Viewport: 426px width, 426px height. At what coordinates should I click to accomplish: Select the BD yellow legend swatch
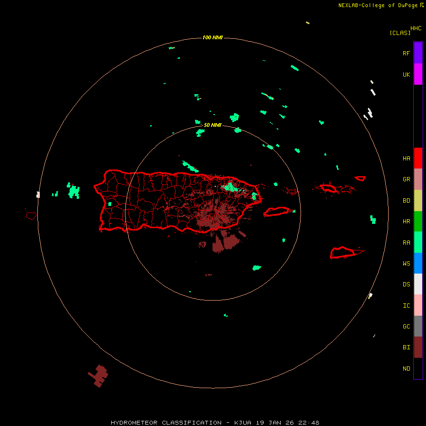(418, 201)
